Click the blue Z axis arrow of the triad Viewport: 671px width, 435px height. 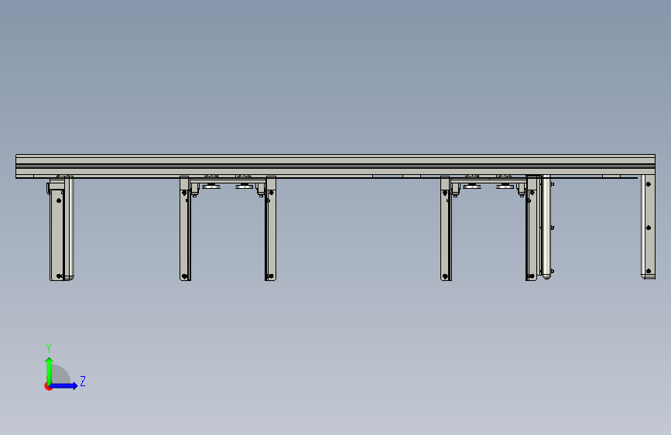pyautogui.click(x=64, y=385)
